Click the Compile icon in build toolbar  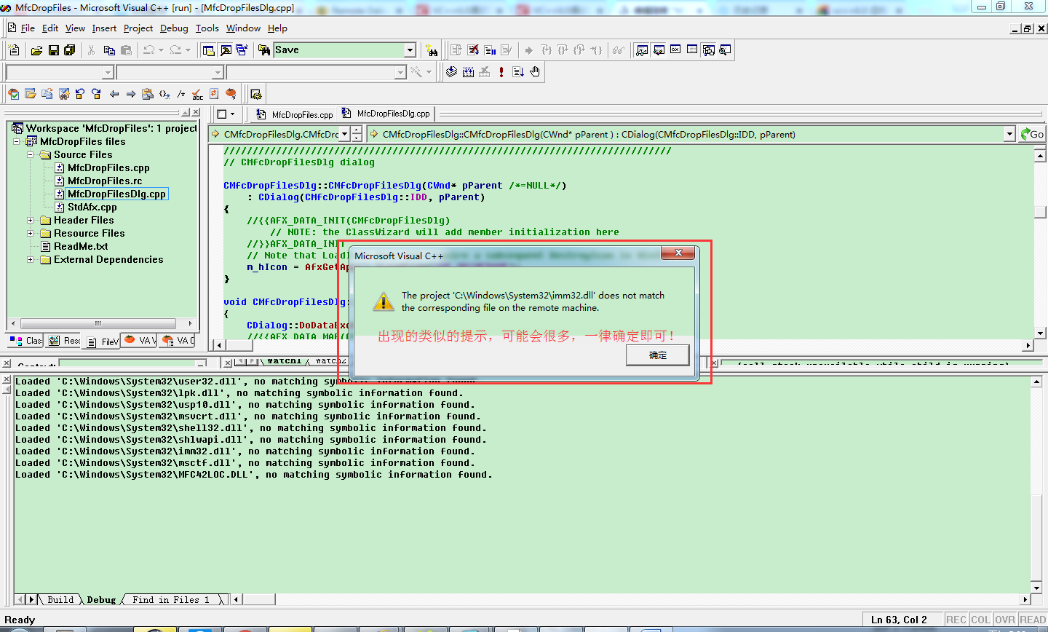451,72
